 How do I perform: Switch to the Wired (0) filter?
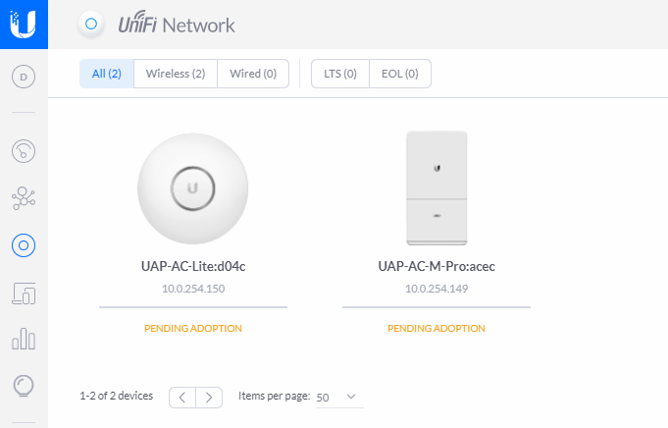click(253, 74)
